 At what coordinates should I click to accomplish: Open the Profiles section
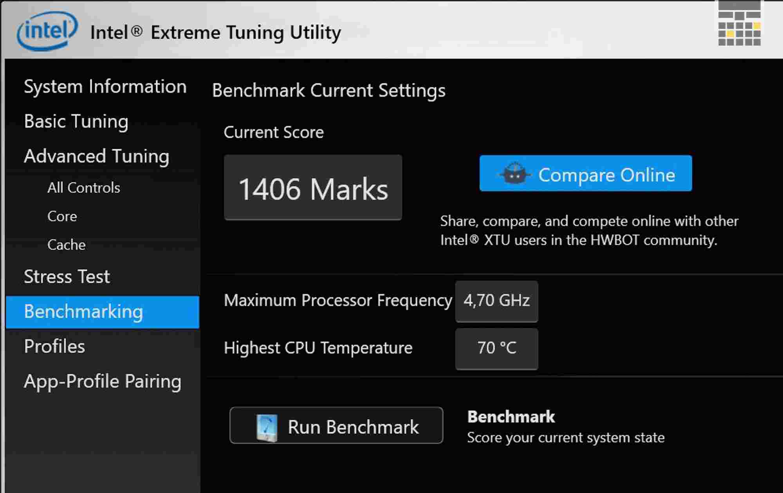tap(54, 347)
